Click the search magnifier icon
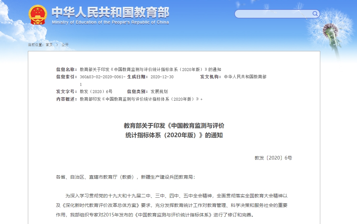This screenshot has width=357, height=224. coord(315,13)
